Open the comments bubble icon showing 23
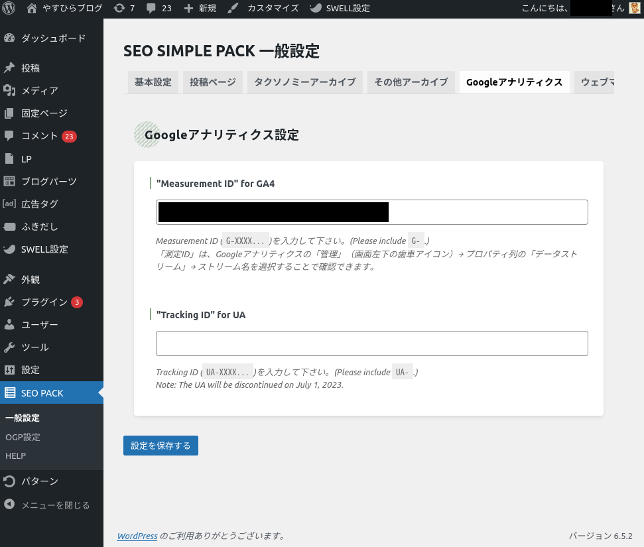 click(151, 9)
